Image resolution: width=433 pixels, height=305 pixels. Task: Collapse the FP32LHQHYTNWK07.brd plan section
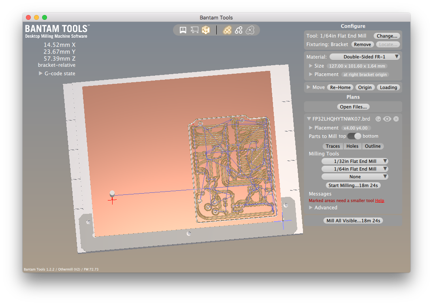pyautogui.click(x=309, y=119)
